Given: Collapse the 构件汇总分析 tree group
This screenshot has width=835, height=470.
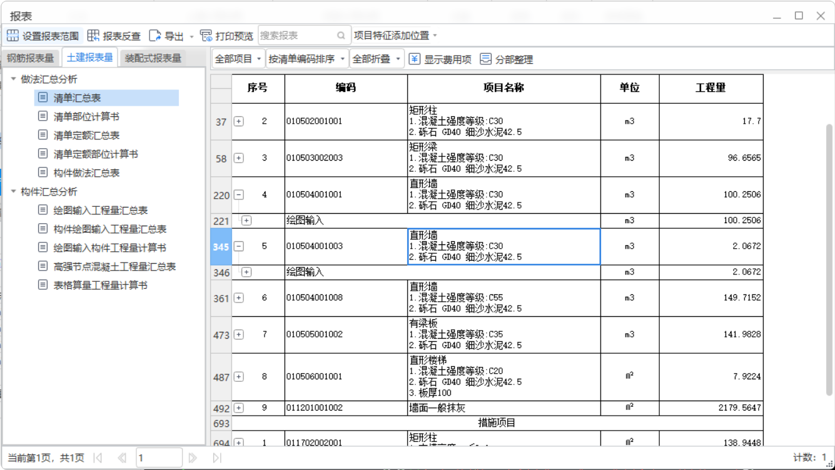Looking at the screenshot, I should [x=13, y=191].
